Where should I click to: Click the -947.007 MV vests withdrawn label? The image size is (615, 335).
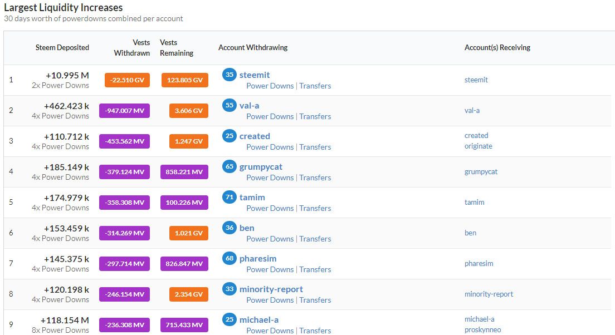pos(124,111)
